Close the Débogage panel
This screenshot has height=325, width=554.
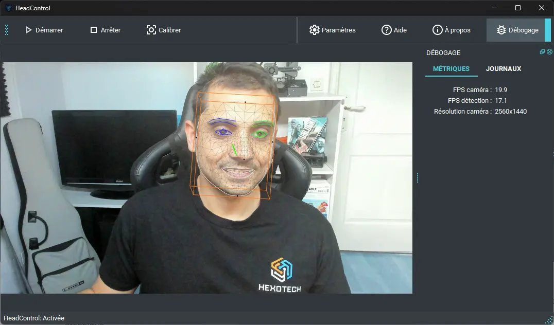tap(549, 52)
